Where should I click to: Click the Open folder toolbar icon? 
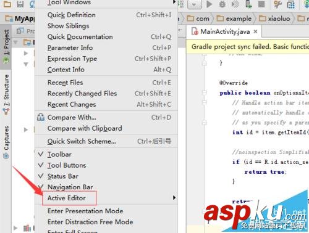click(x=7, y=4)
